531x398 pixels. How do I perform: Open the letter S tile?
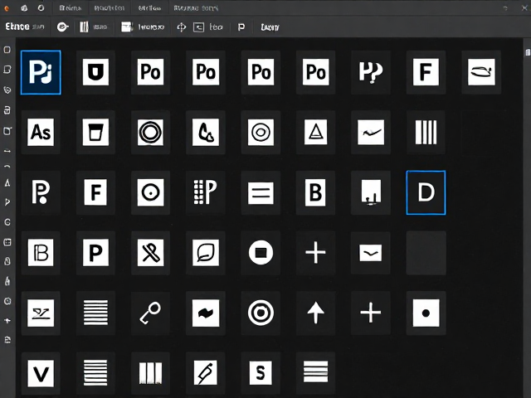pyautogui.click(x=261, y=373)
